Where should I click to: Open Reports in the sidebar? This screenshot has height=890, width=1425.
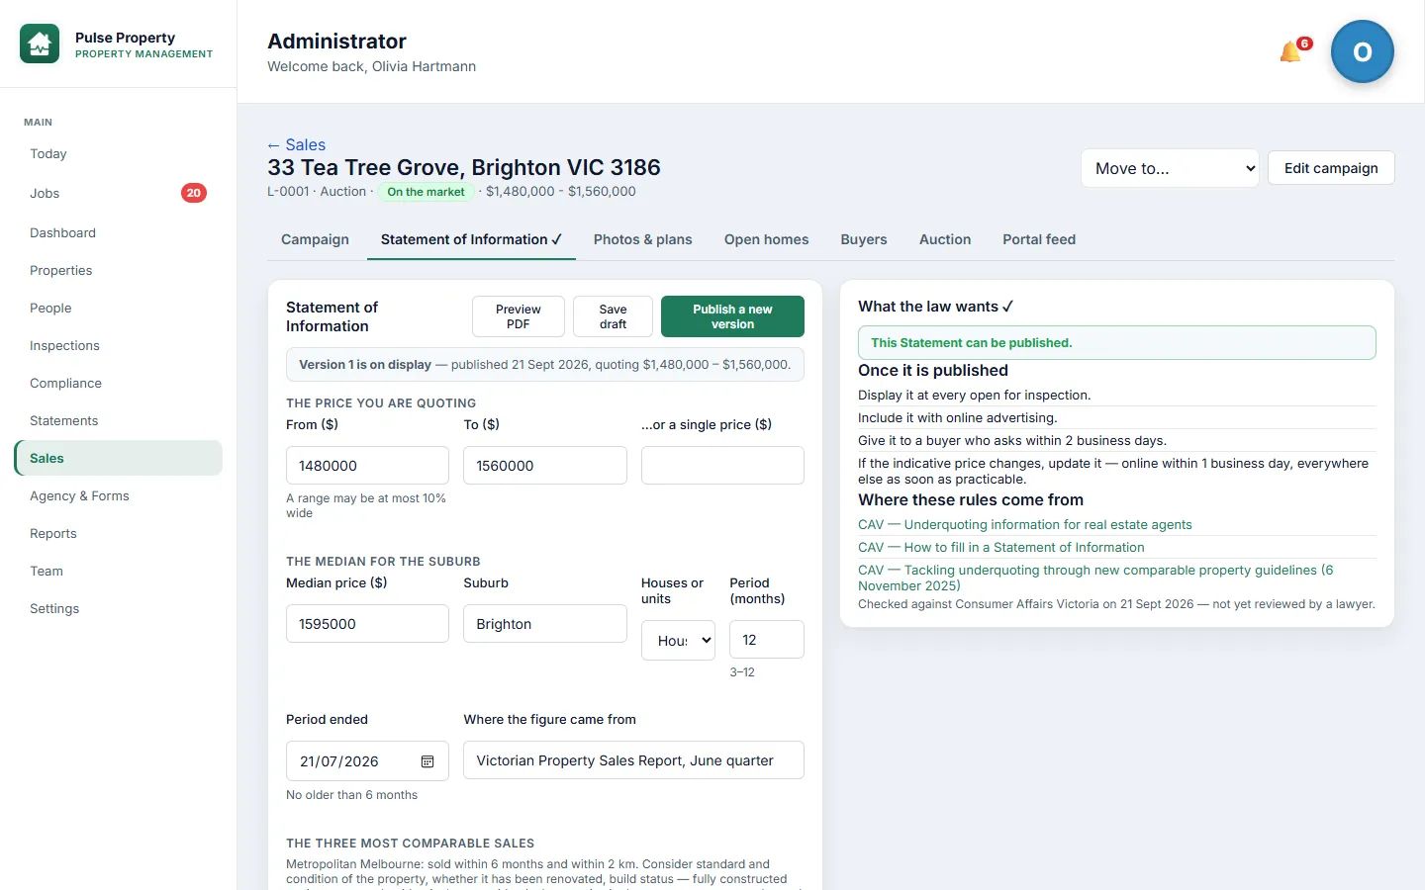point(119,534)
